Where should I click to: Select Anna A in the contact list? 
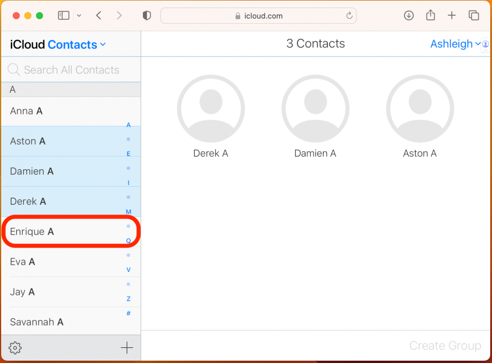(x=71, y=112)
